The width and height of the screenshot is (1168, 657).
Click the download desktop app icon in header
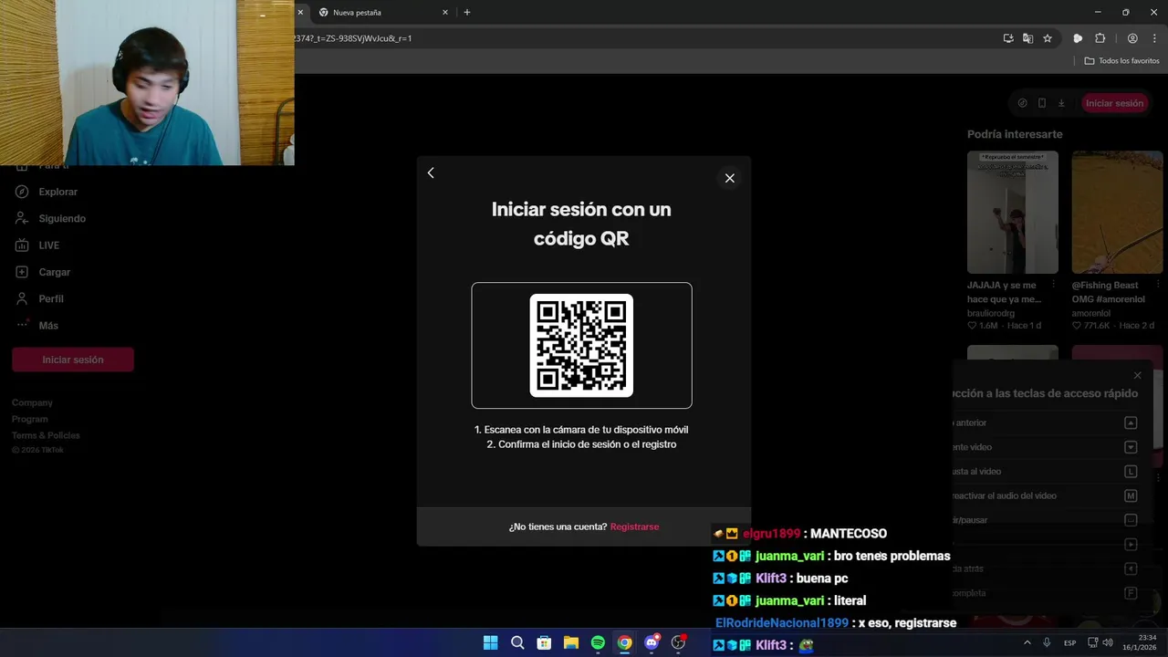[x=1061, y=103]
